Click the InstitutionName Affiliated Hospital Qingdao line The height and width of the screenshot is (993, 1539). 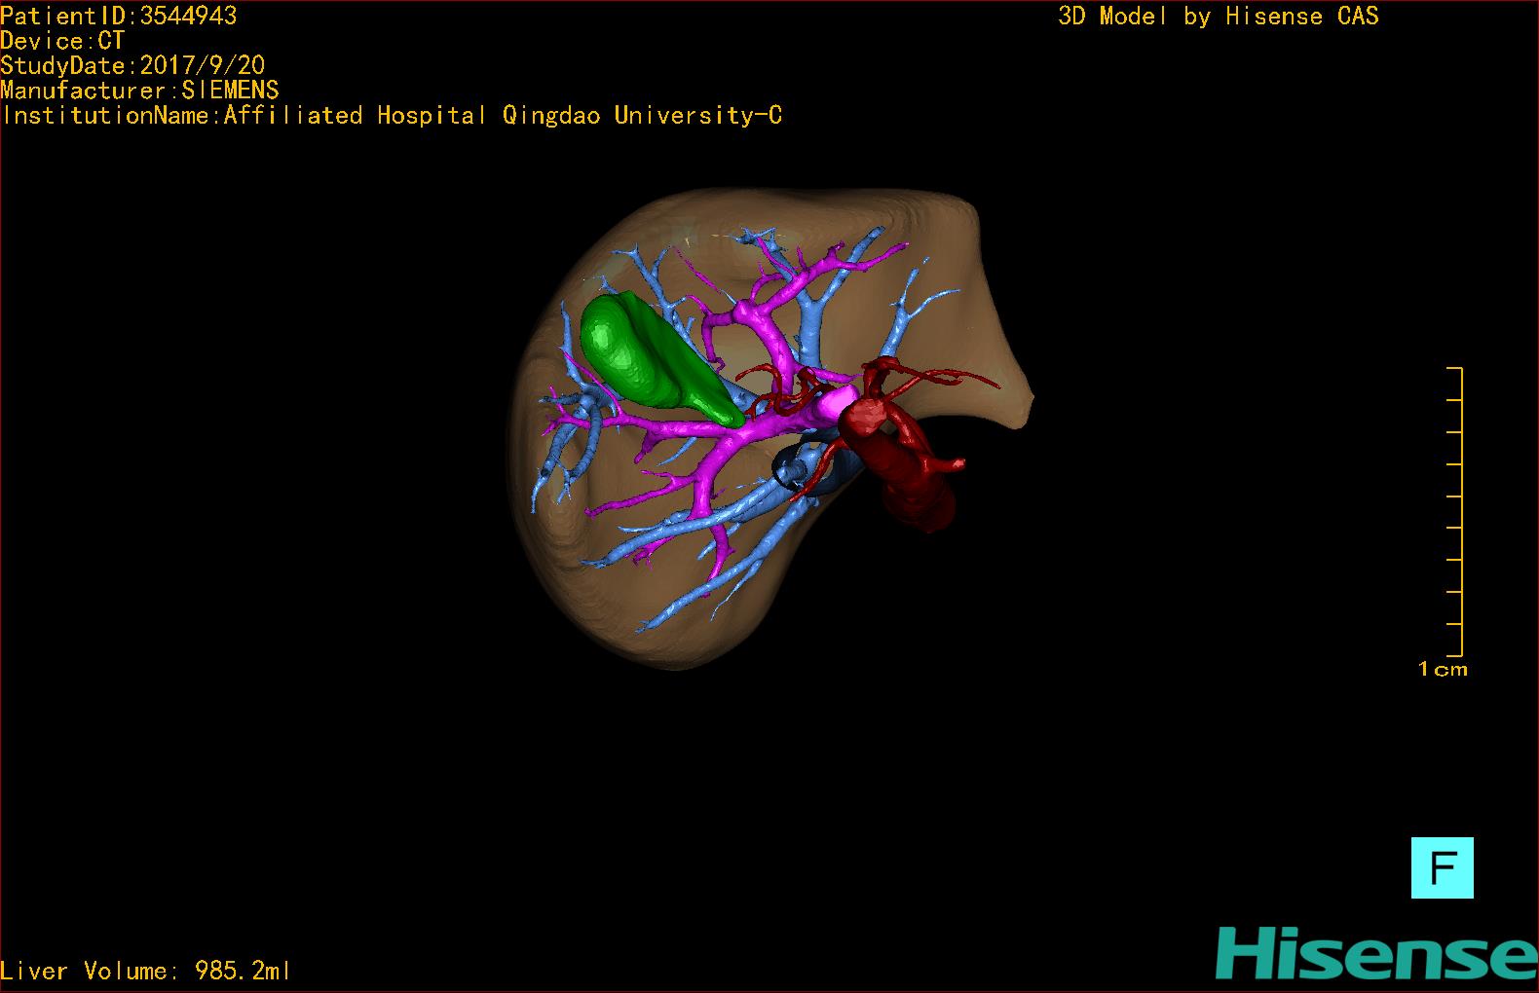pyautogui.click(x=392, y=116)
